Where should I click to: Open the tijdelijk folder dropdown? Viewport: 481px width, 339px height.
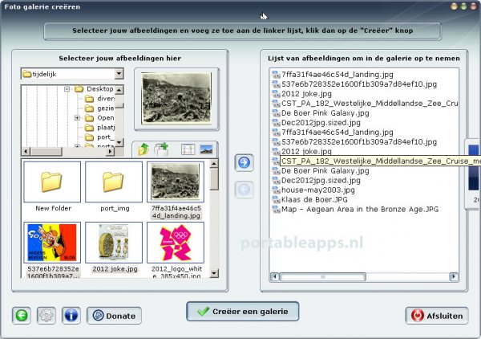[119, 74]
